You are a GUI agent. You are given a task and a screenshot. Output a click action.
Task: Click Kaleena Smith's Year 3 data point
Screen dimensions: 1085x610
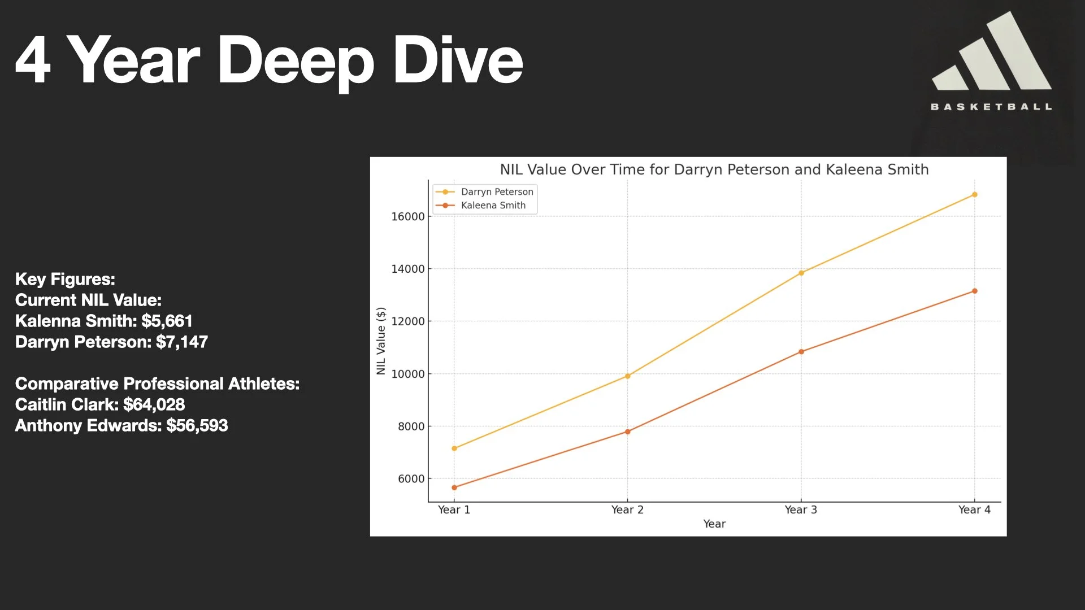click(801, 352)
